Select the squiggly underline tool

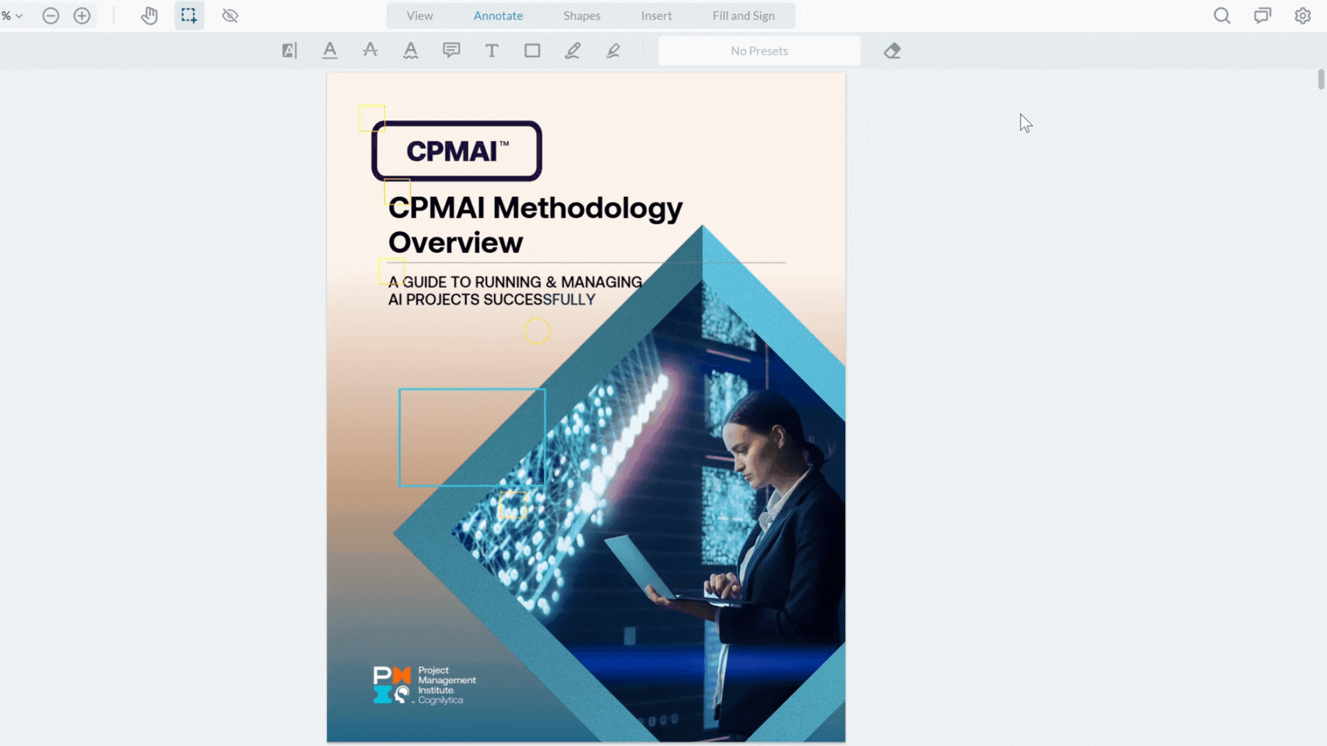[x=411, y=50]
